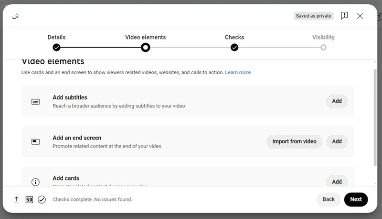The image size is (382, 219).
Task: Add cards to the video
Action: (x=337, y=181)
